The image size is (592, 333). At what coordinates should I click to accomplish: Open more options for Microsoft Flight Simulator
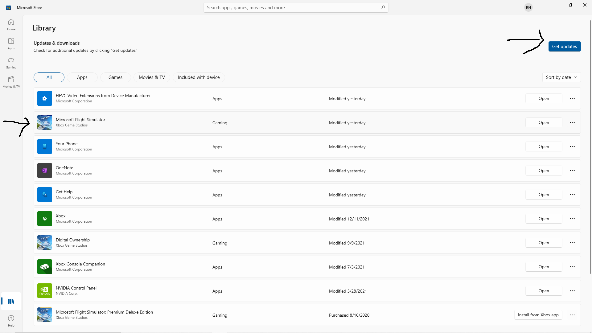click(572, 122)
